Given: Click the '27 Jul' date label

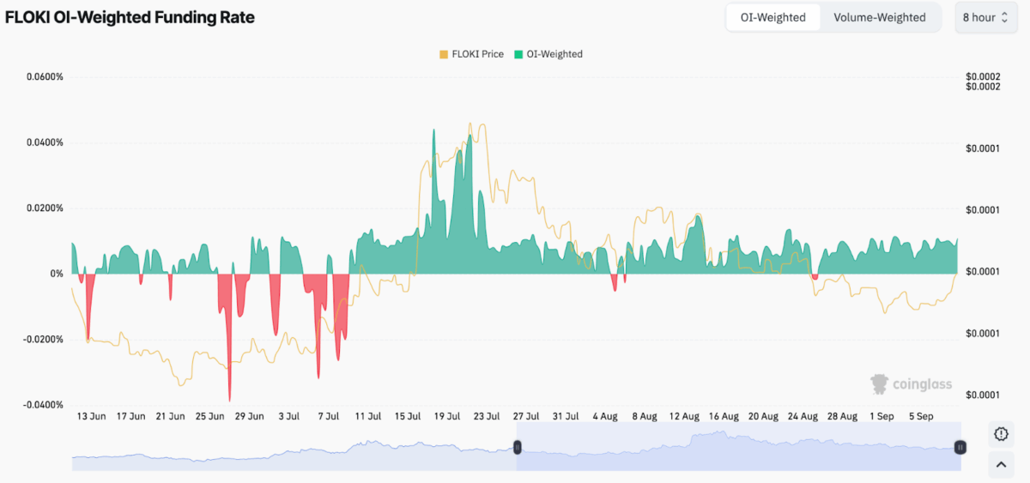Looking at the screenshot, I should click(x=526, y=416).
